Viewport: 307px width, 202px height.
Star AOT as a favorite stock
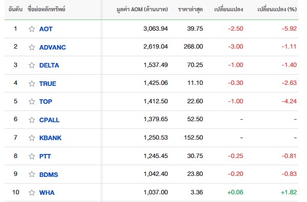[x=32, y=29]
